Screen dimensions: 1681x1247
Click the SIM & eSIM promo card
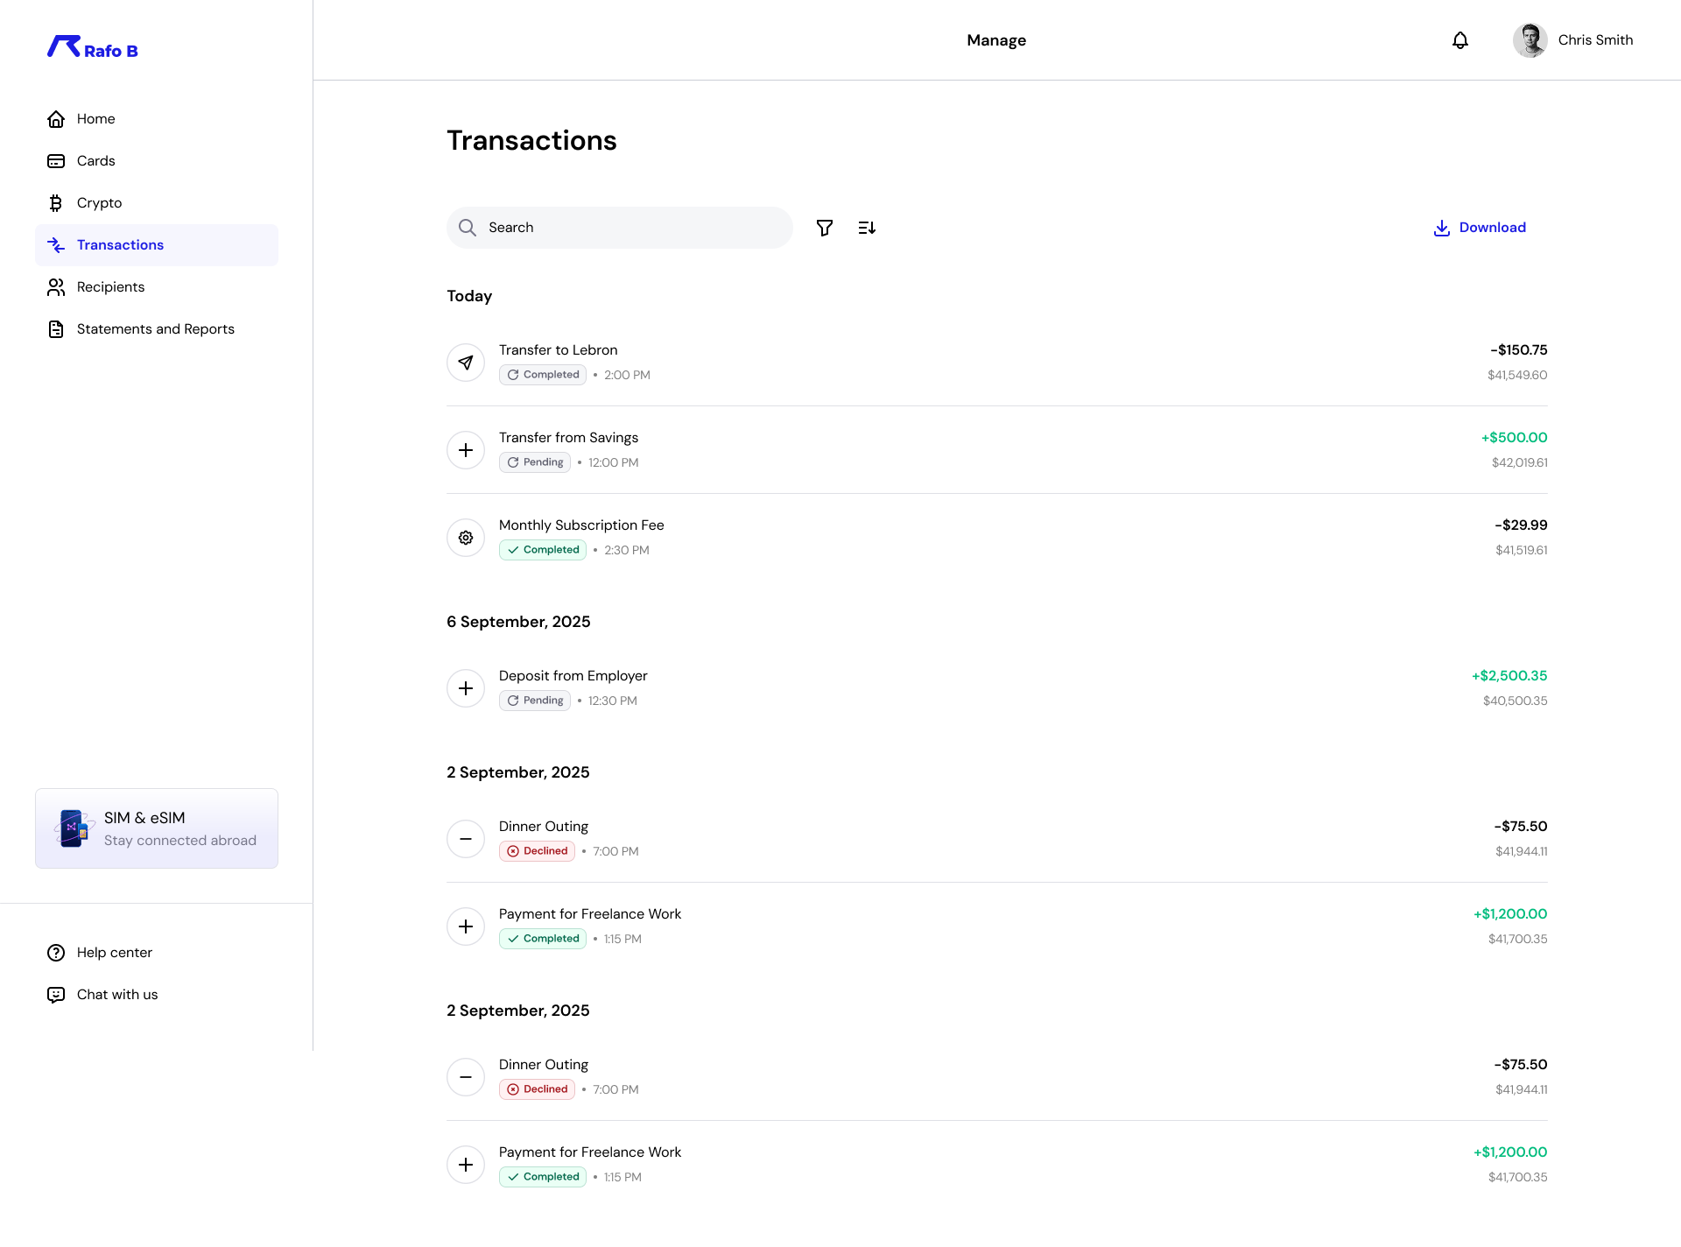[157, 828]
